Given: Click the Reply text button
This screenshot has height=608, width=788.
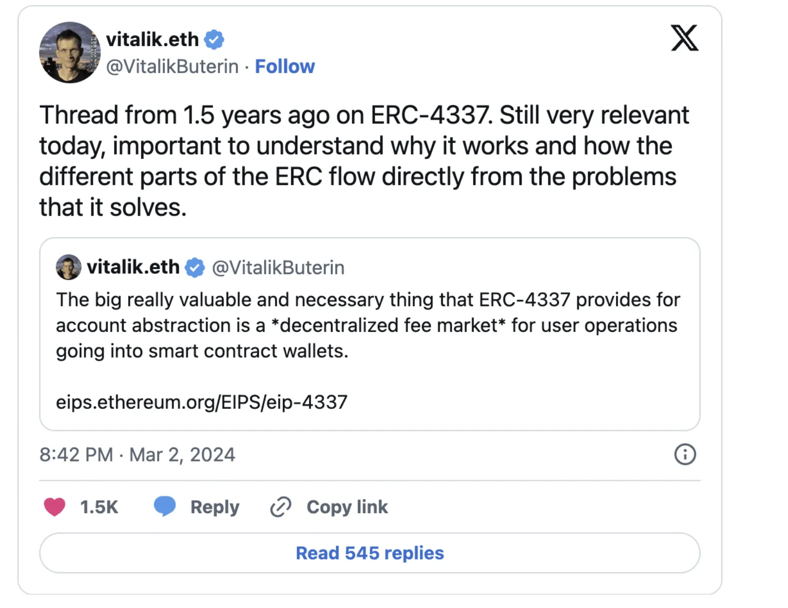Looking at the screenshot, I should click(215, 507).
